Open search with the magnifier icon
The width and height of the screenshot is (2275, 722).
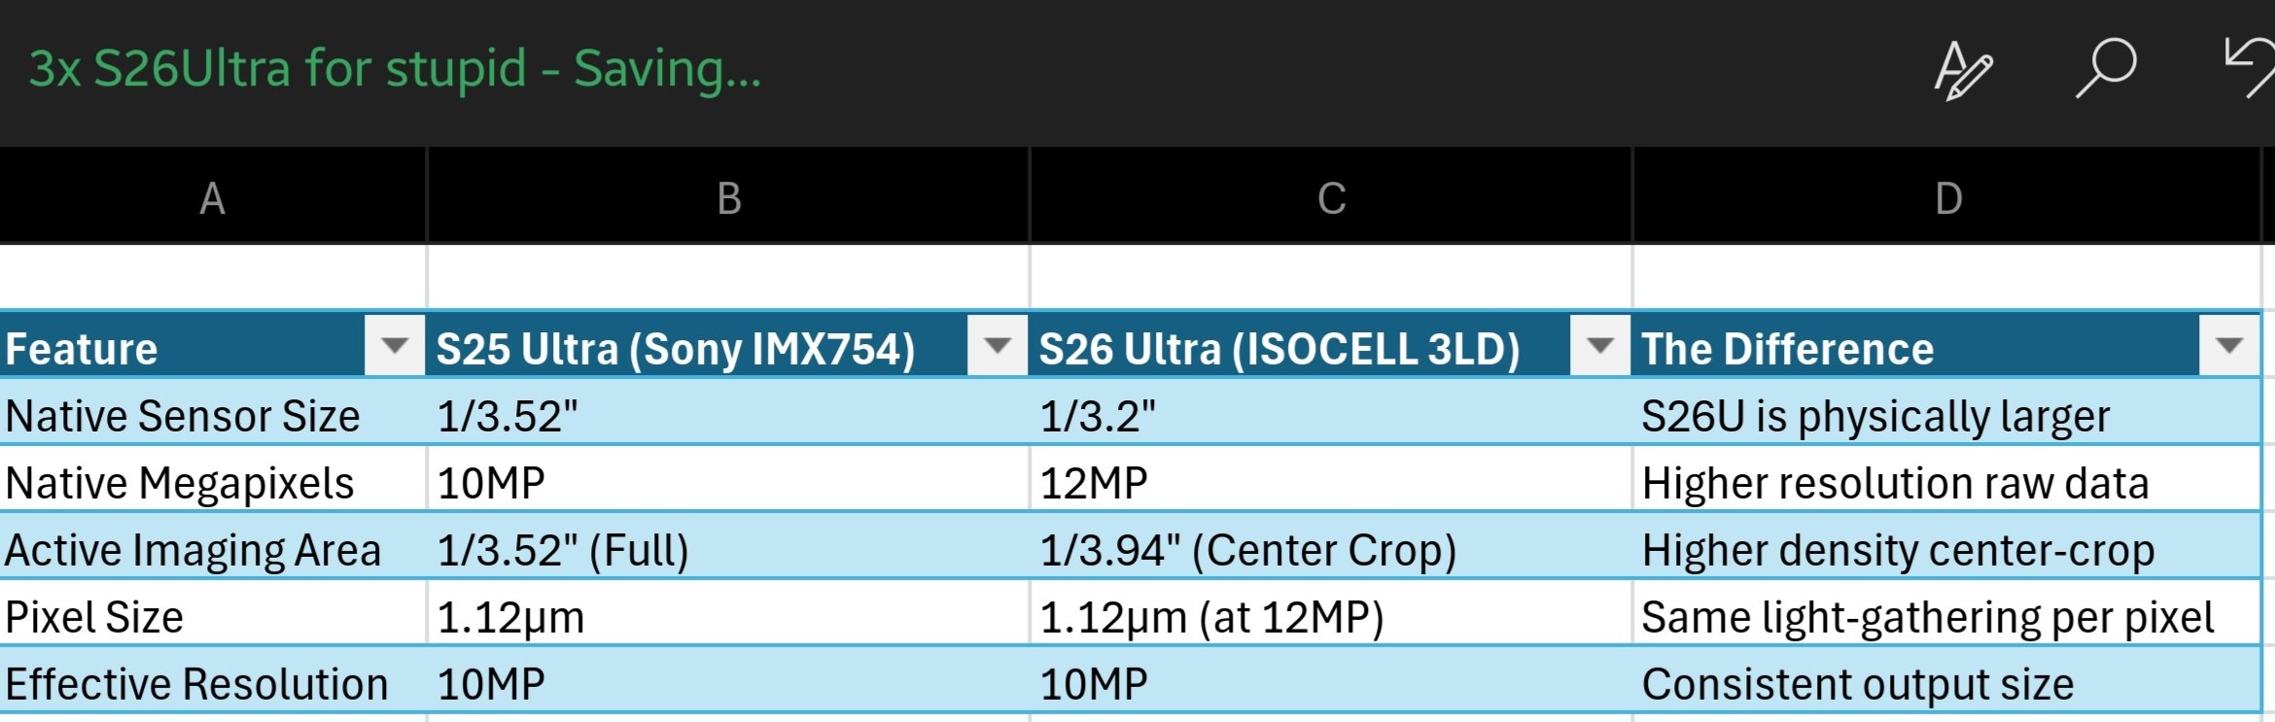[x=2107, y=68]
